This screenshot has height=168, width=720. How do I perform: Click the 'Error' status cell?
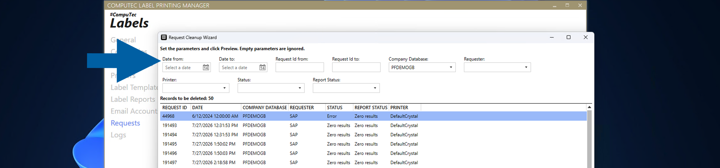point(332,116)
